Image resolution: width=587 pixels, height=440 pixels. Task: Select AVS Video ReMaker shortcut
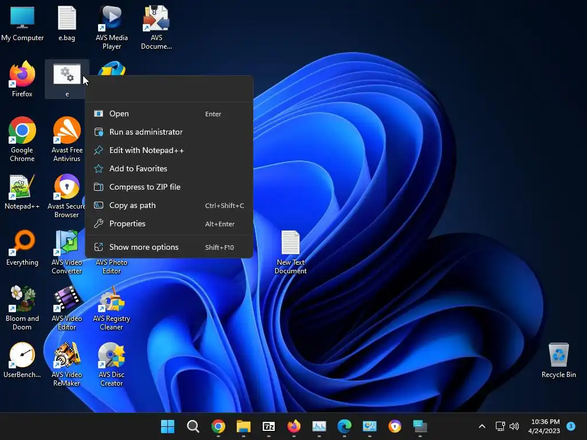tap(66, 364)
